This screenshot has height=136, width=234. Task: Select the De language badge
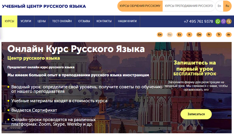point(199,34)
